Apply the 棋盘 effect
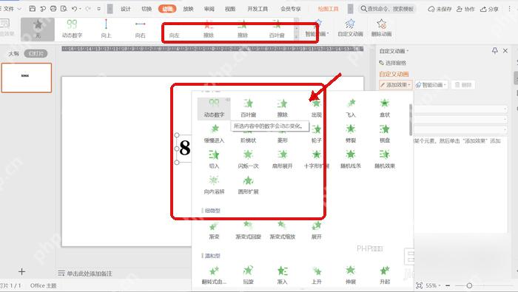The image size is (518, 292). 385,134
